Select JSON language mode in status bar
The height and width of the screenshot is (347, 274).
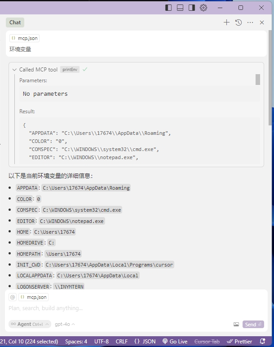click(145, 342)
